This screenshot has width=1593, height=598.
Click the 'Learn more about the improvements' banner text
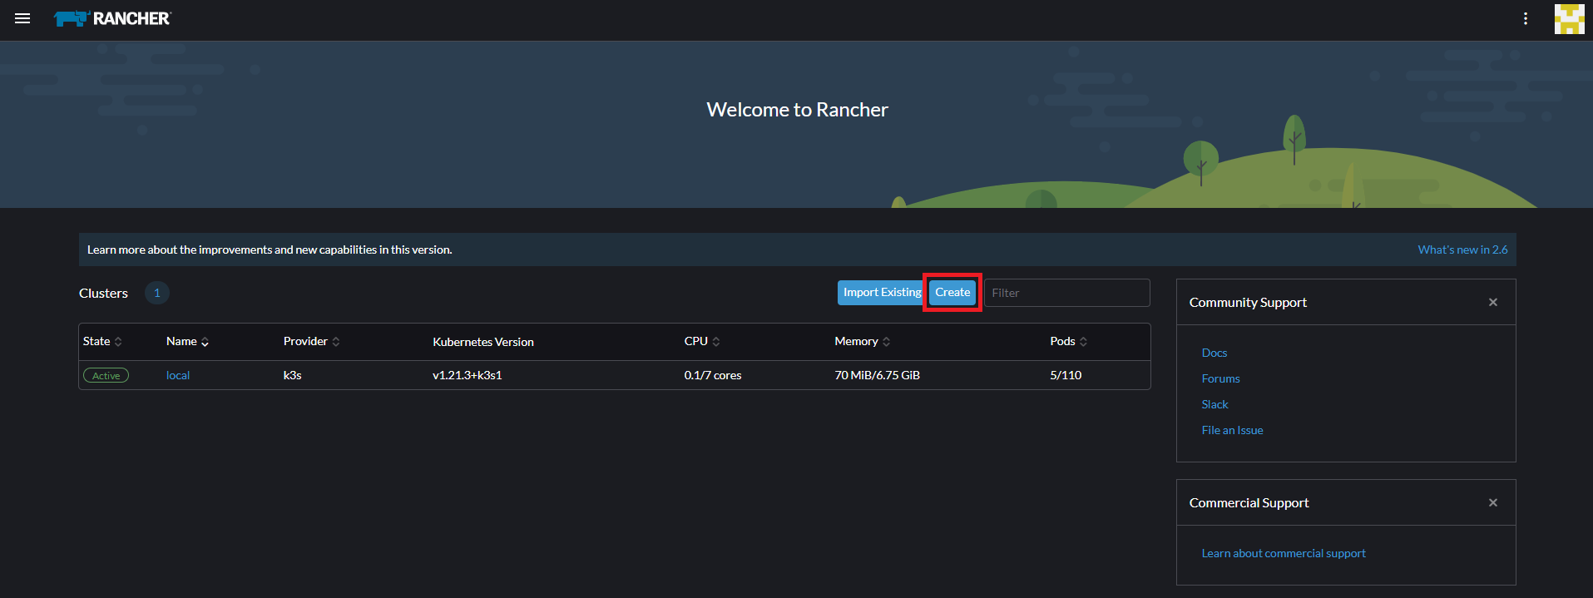pos(270,250)
